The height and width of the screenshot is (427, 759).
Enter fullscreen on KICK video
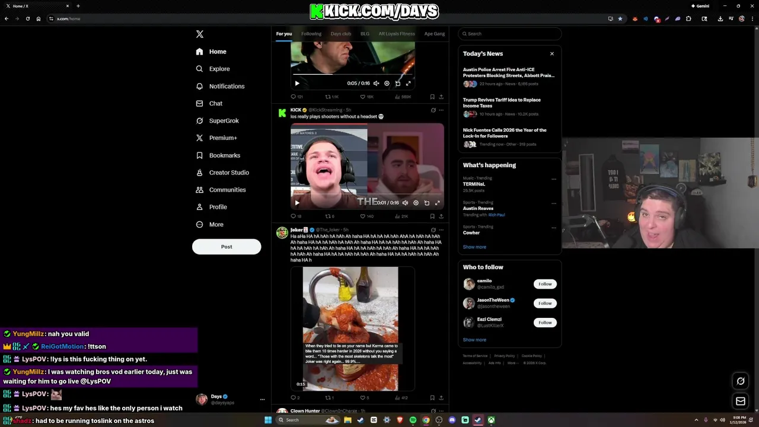[438, 203]
